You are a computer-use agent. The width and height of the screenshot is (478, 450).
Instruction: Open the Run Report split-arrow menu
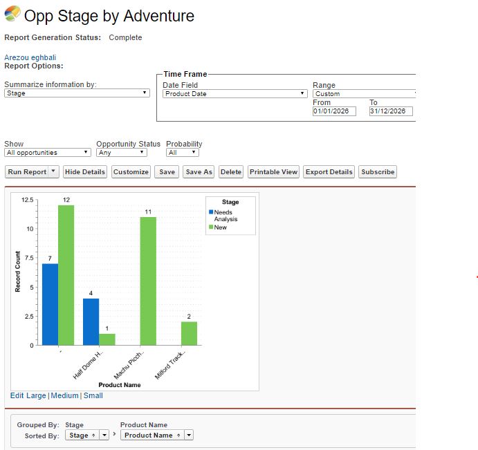pos(53,171)
